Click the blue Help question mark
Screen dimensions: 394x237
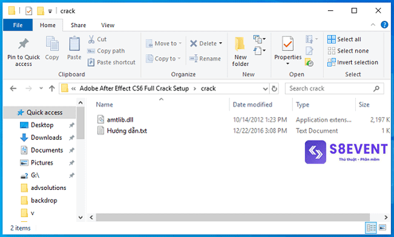pos(384,25)
